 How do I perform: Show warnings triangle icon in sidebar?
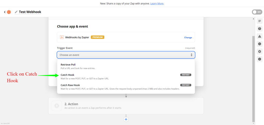click(259, 36)
